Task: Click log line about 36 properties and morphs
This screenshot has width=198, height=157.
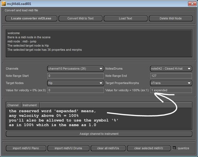Action: (x=45, y=50)
